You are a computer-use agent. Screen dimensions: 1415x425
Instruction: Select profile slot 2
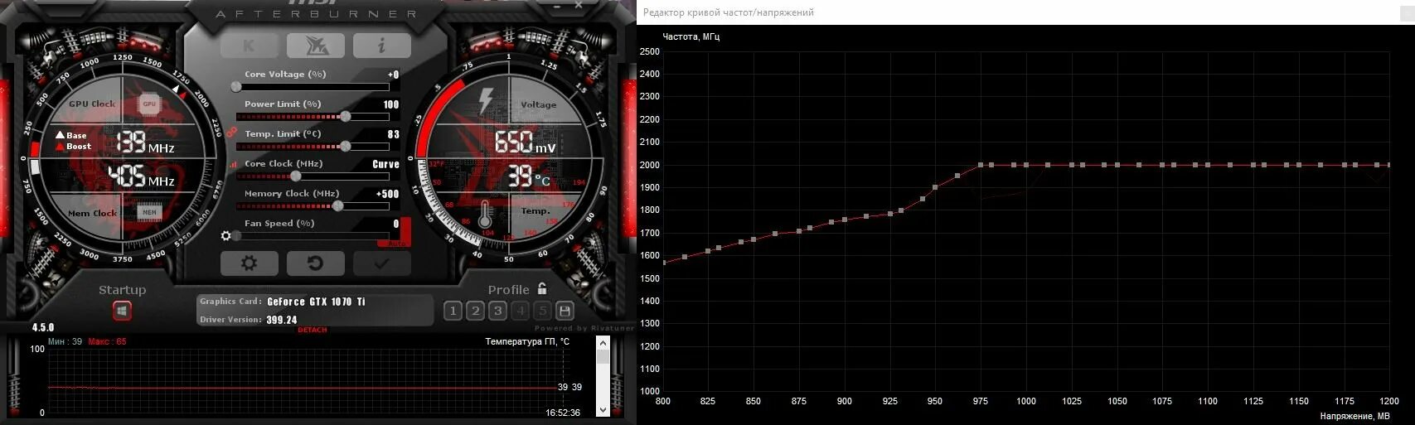(475, 311)
